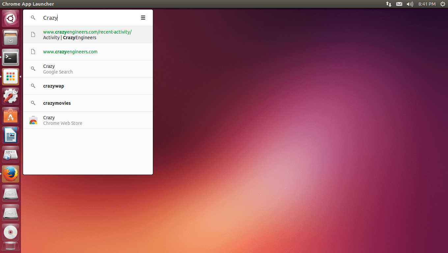Viewport: 448px width, 253px height.
Task: Open Ubuntu Software Center dock icon
Action: pos(11,116)
